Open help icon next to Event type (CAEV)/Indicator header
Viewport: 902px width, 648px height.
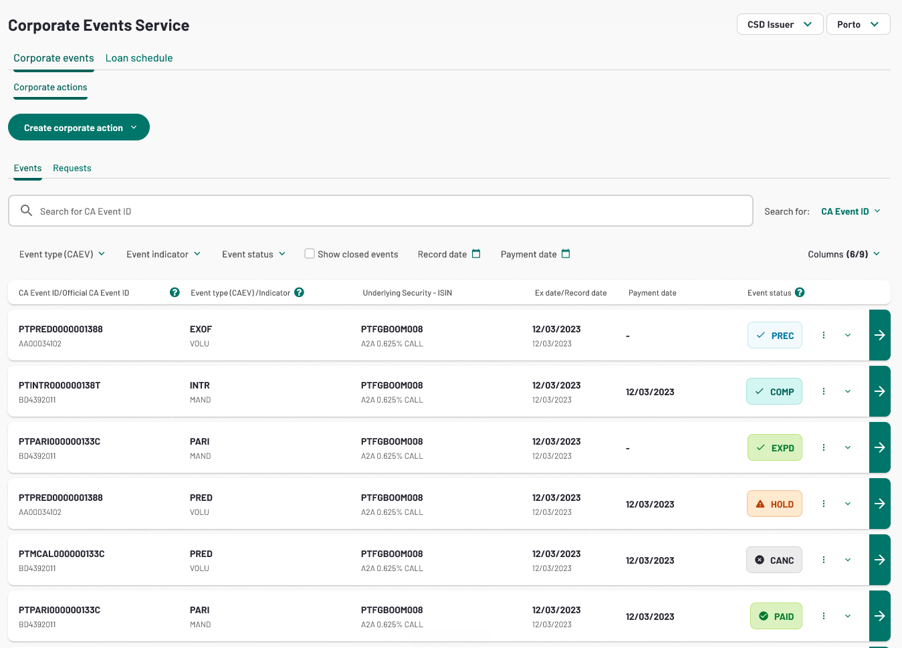pos(299,292)
